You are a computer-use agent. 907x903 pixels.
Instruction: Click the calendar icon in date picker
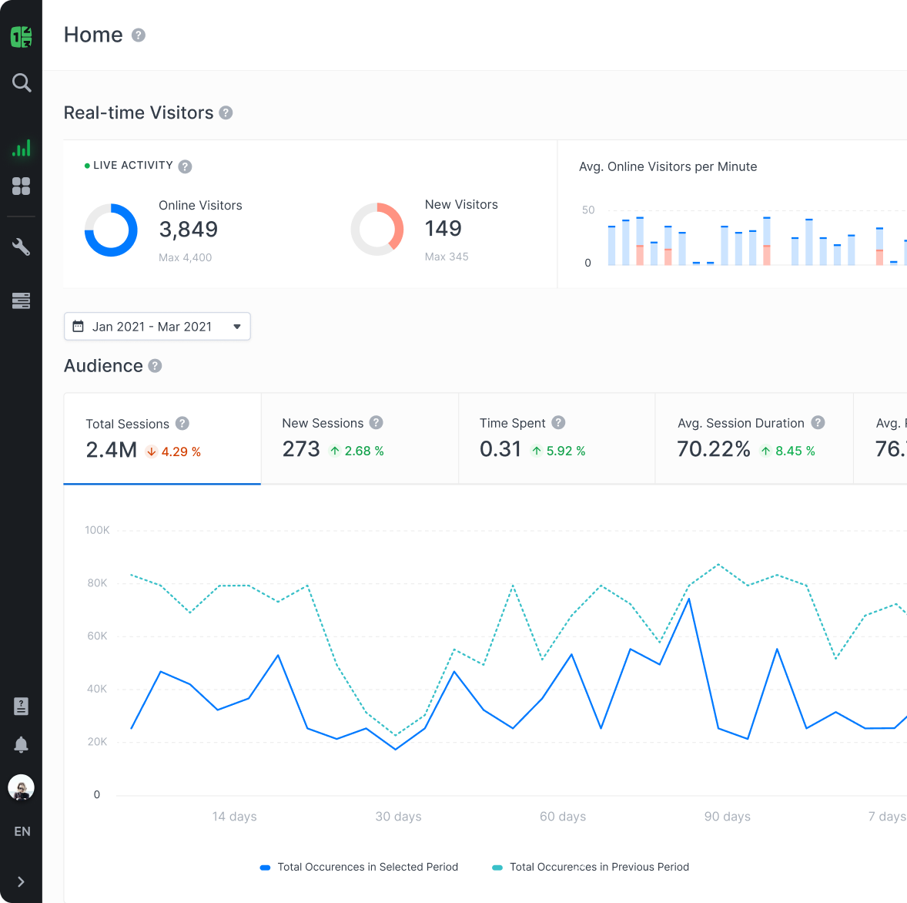(x=78, y=327)
